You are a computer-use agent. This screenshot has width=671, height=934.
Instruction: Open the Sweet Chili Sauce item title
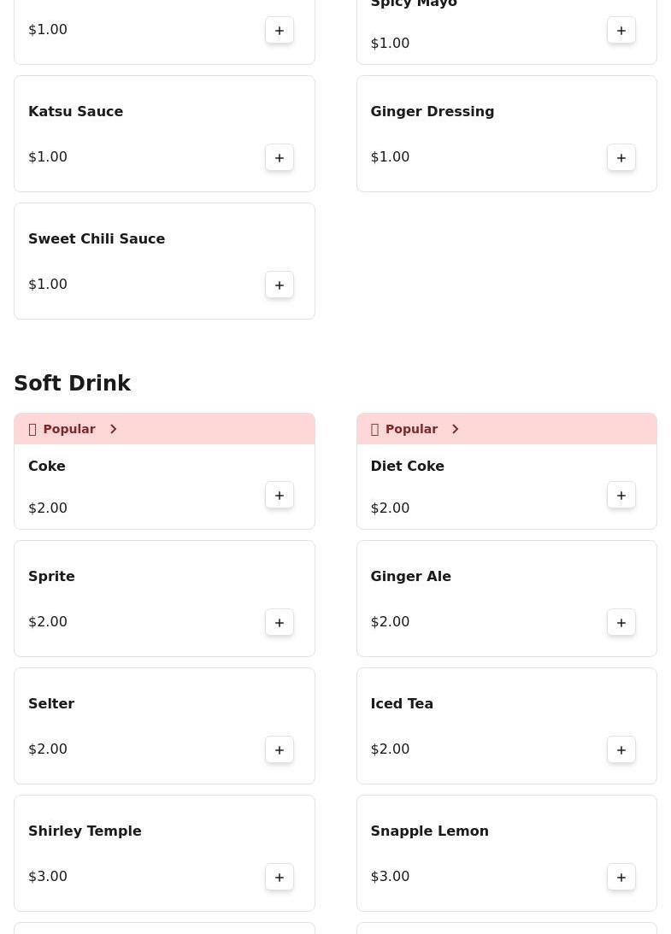pos(97,238)
